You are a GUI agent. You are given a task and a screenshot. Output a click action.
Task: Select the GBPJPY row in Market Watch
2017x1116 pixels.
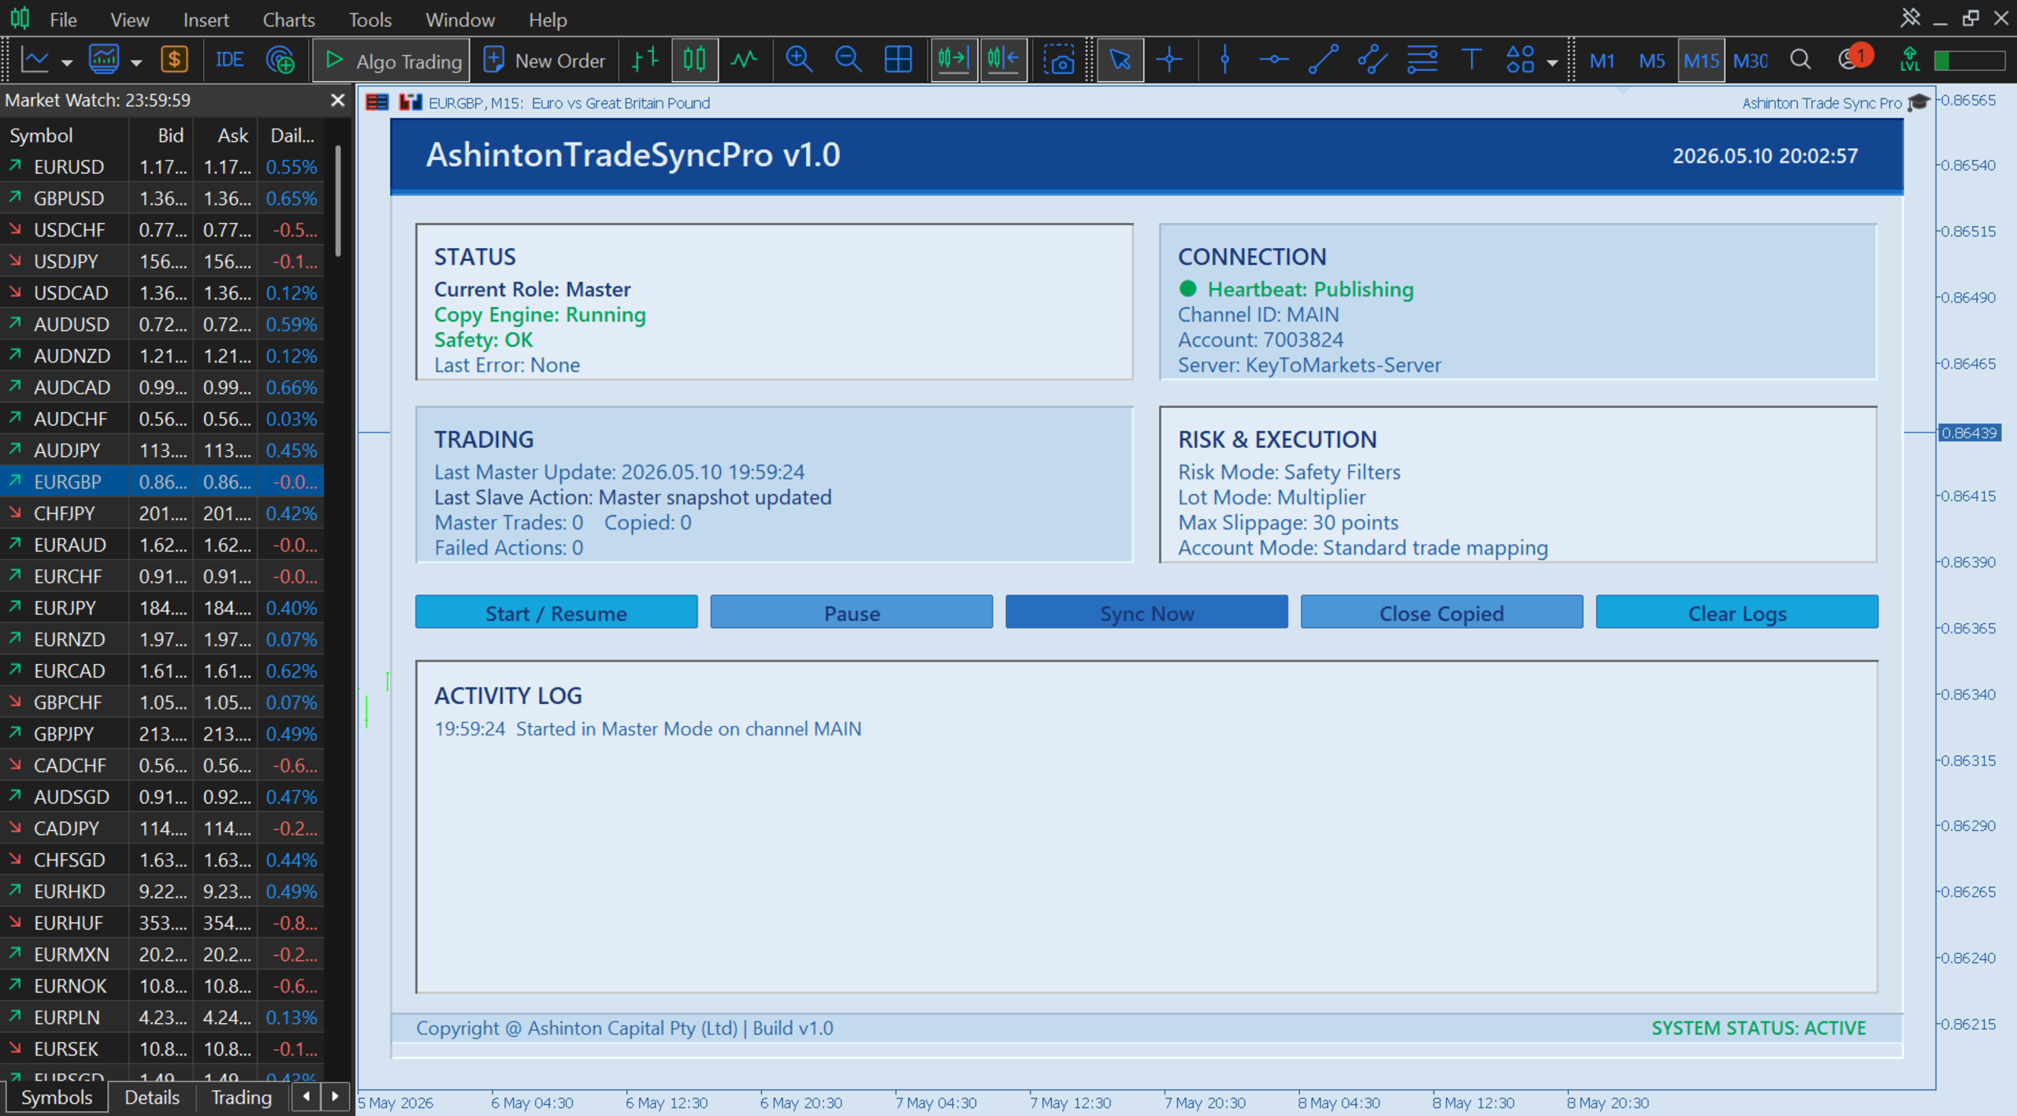tap(162, 734)
